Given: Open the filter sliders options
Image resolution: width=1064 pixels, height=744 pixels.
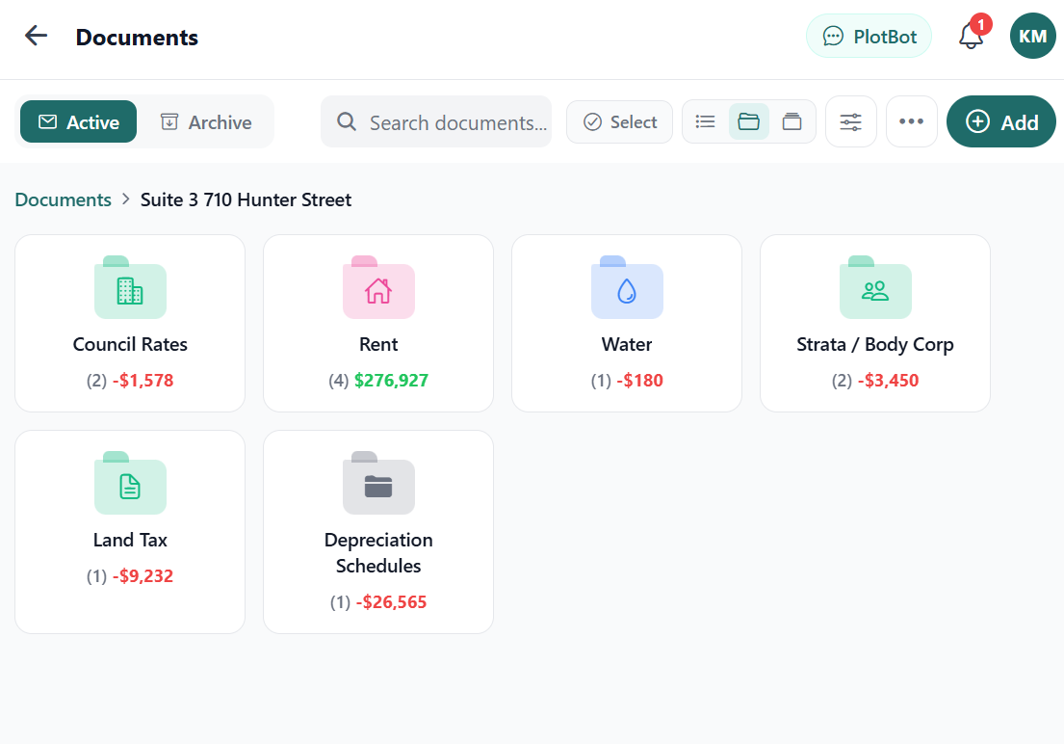Looking at the screenshot, I should coord(851,121).
